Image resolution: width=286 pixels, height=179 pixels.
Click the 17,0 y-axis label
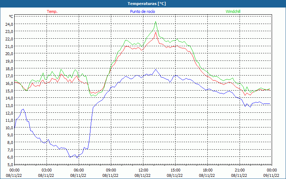click(9, 76)
